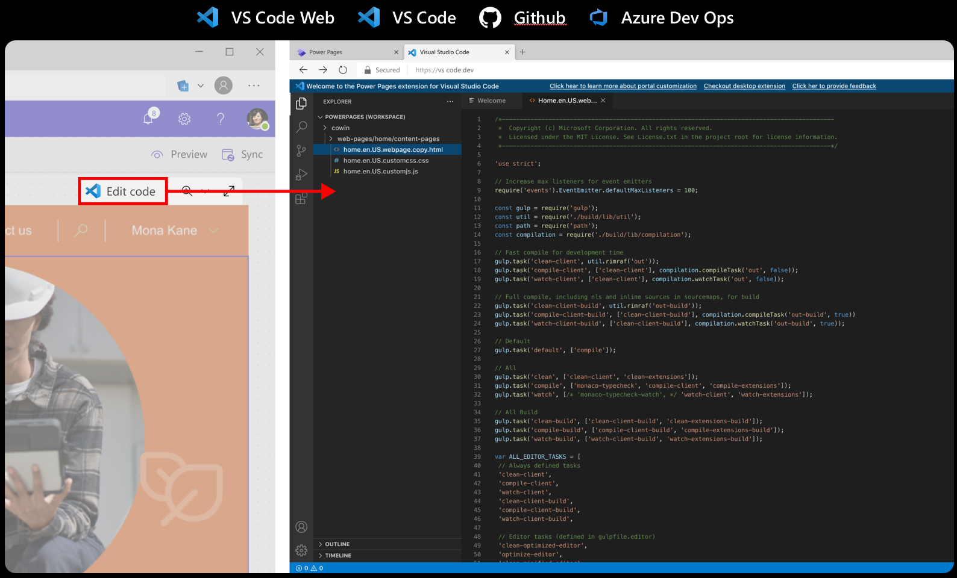Switch to Home.en.US.web editor tab
Image resolution: width=957 pixels, height=578 pixels.
(x=567, y=101)
